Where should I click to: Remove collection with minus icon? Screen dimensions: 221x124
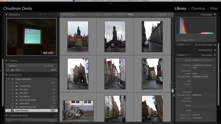(x=52, y=75)
